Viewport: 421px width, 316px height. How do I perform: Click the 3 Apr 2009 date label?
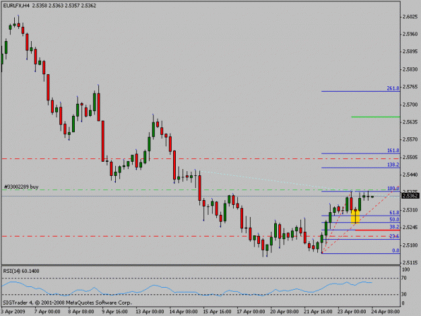tap(13, 311)
